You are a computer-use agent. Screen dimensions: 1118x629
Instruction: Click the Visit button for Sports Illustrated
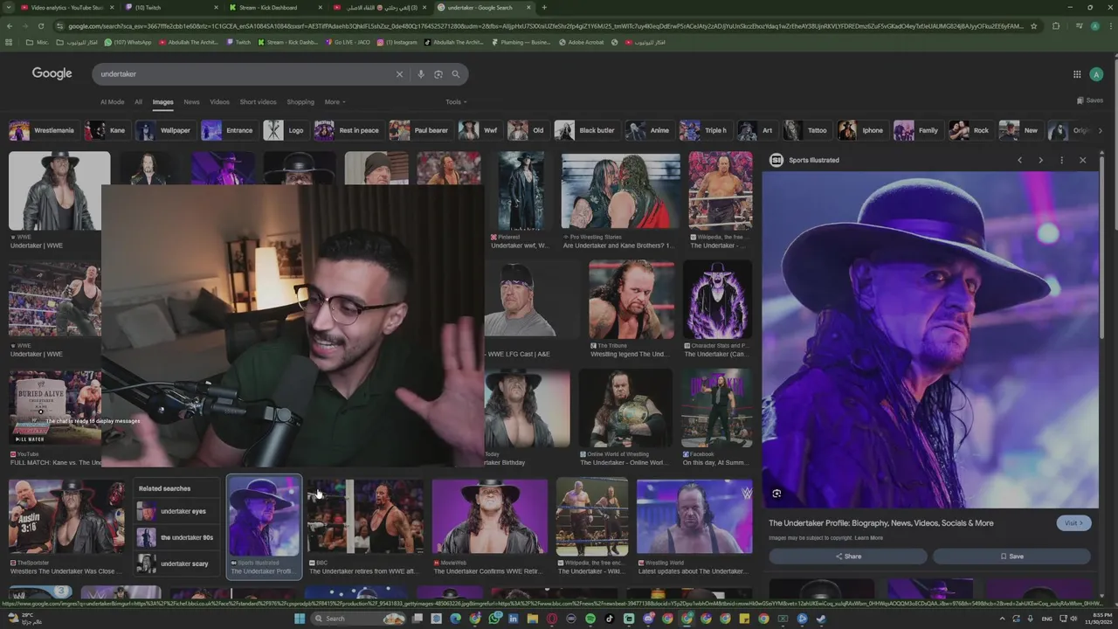1073,523
